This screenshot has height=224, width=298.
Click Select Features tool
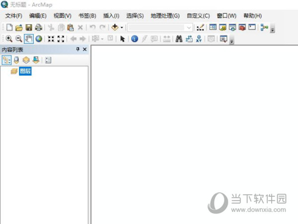click(95, 39)
